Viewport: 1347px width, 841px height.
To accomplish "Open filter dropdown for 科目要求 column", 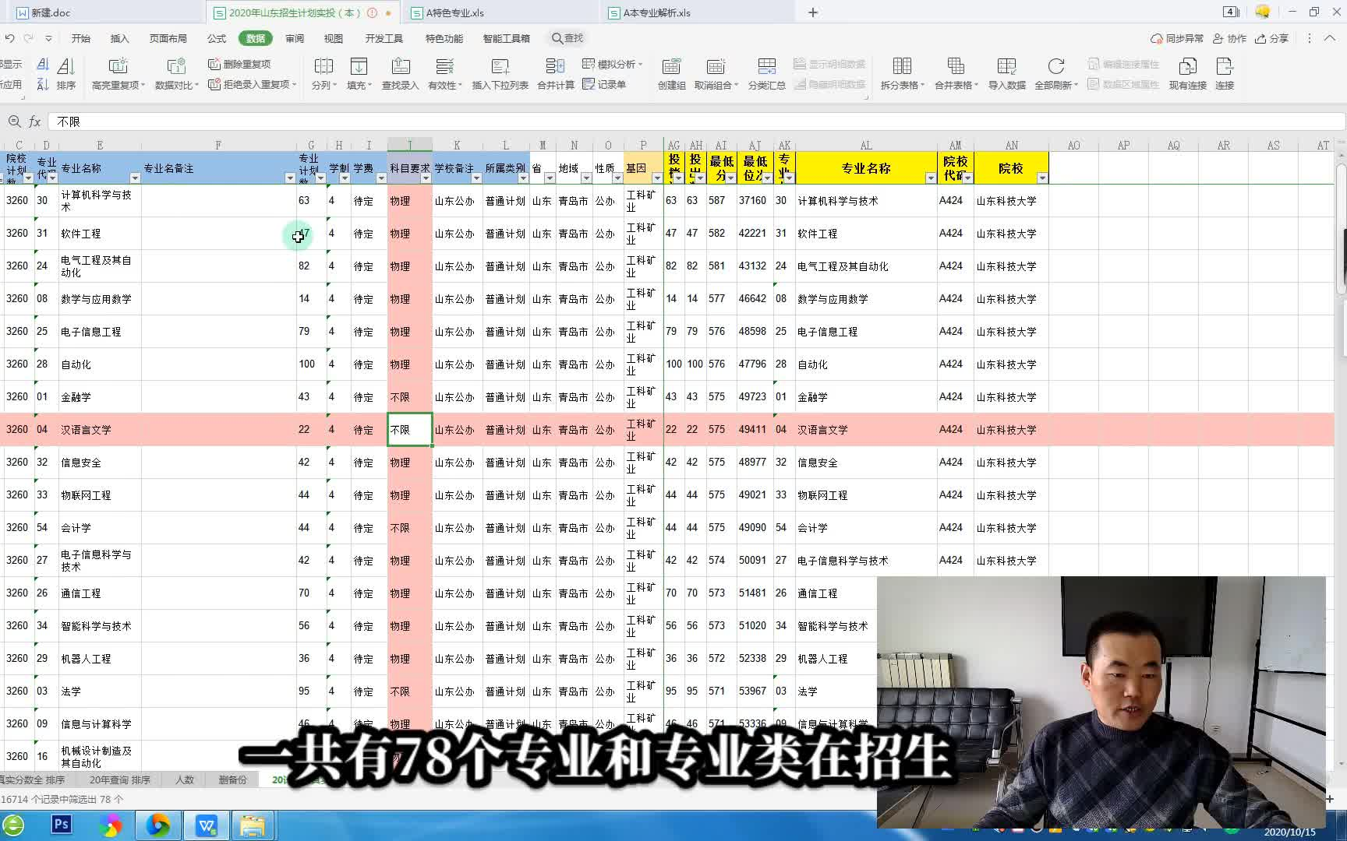I will point(426,178).
